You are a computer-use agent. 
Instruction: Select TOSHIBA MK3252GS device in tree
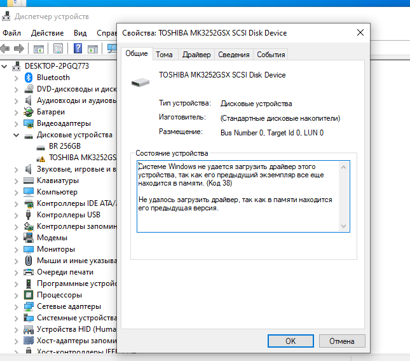[x=83, y=158]
